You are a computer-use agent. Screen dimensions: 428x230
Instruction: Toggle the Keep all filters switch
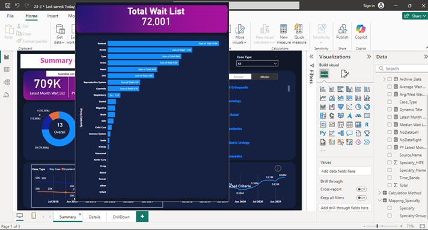pos(361,197)
